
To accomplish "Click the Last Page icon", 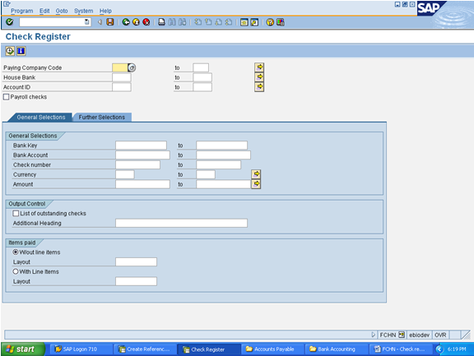I will (229, 22).
